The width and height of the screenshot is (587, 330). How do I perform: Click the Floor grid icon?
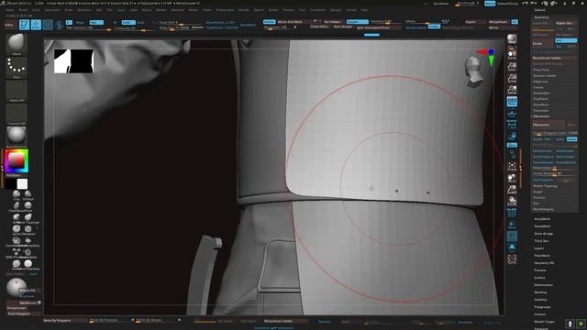512,113
